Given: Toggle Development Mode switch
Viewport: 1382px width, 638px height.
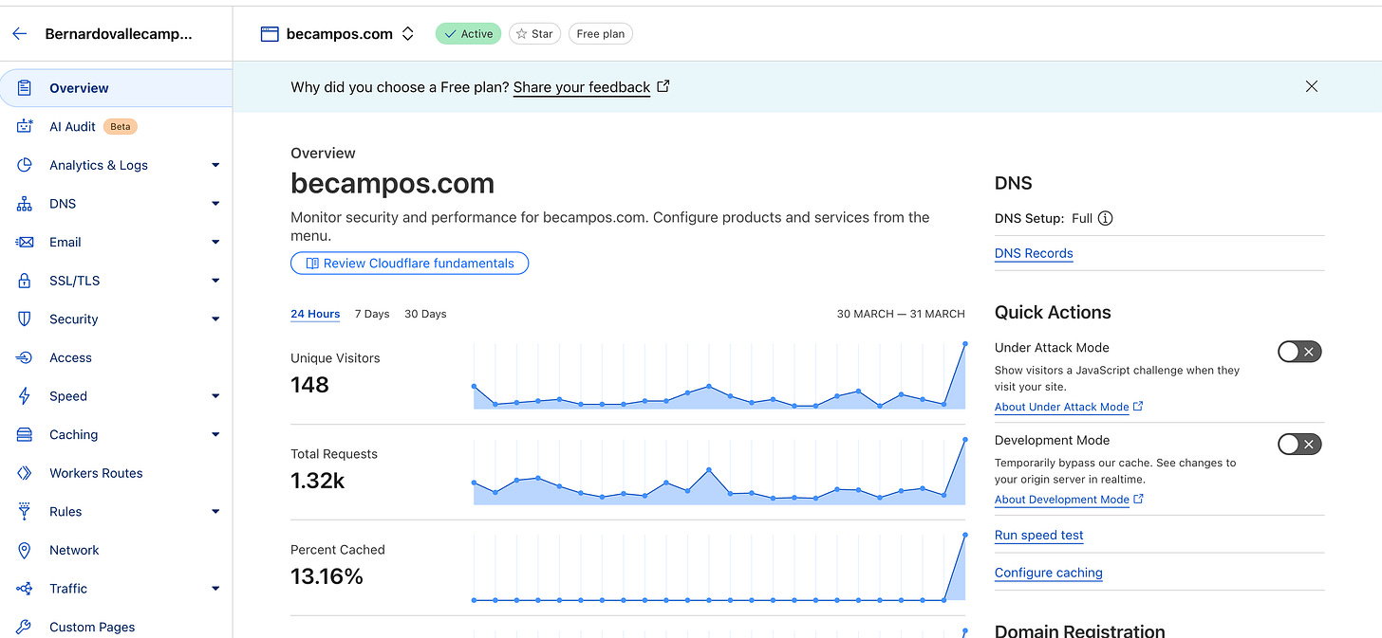Looking at the screenshot, I should tap(1299, 444).
